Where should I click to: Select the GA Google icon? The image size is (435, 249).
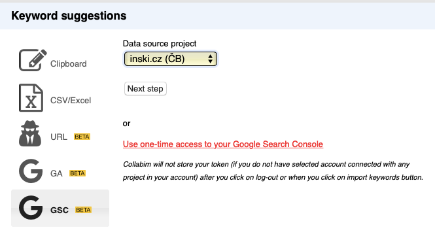pos(31,171)
